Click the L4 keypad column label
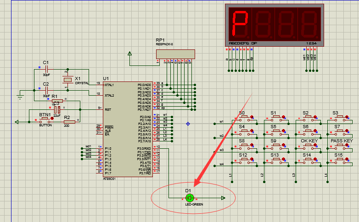This screenshot has width=359, height=222. 325,175
